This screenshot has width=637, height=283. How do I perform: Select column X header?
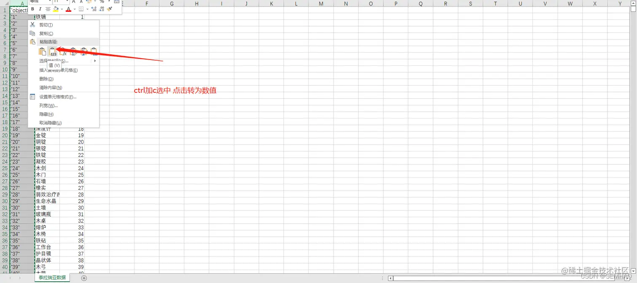[595, 3]
